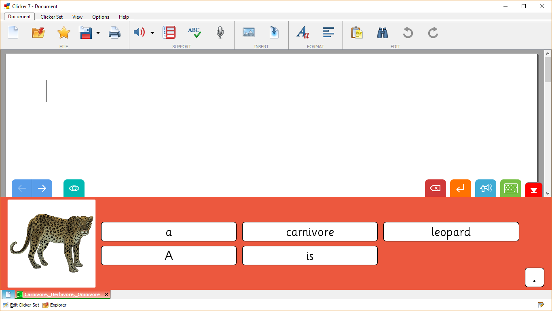Click the full stop punctuation cell
Image resolution: width=552 pixels, height=311 pixels.
point(535,277)
